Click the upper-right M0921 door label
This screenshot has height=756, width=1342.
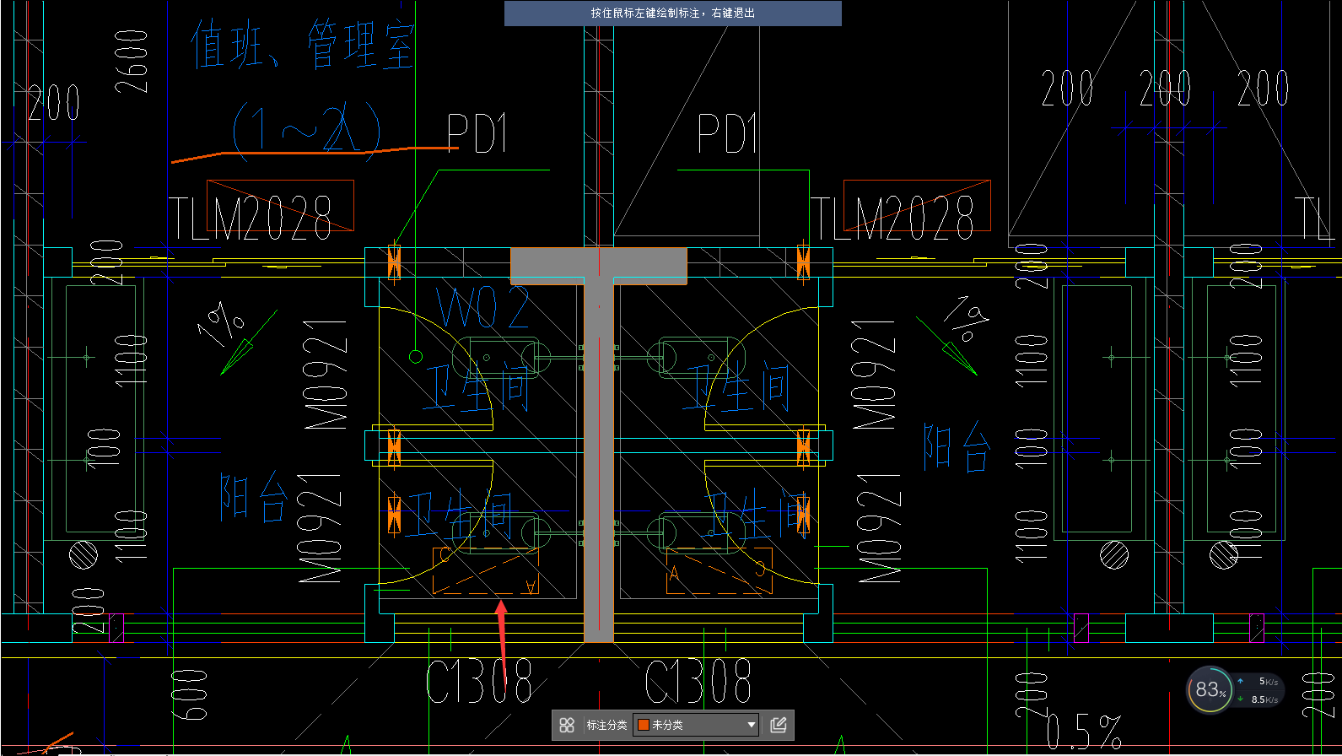pyautogui.click(x=874, y=375)
